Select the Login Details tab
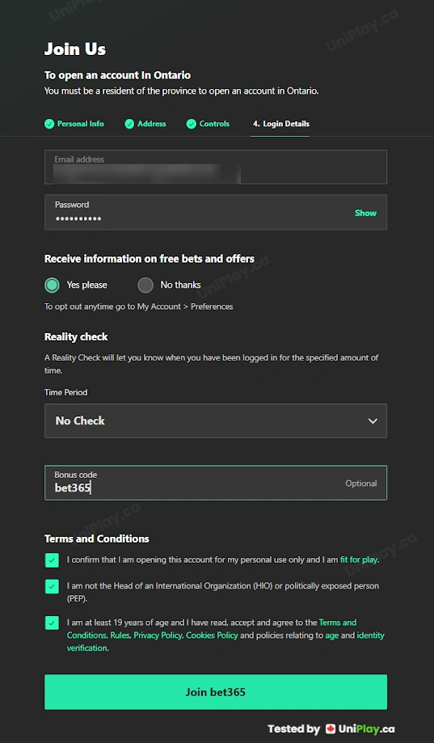The width and height of the screenshot is (434, 743). pos(280,124)
